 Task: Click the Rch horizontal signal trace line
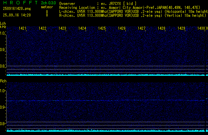pyautogui.click(x=105, y=100)
